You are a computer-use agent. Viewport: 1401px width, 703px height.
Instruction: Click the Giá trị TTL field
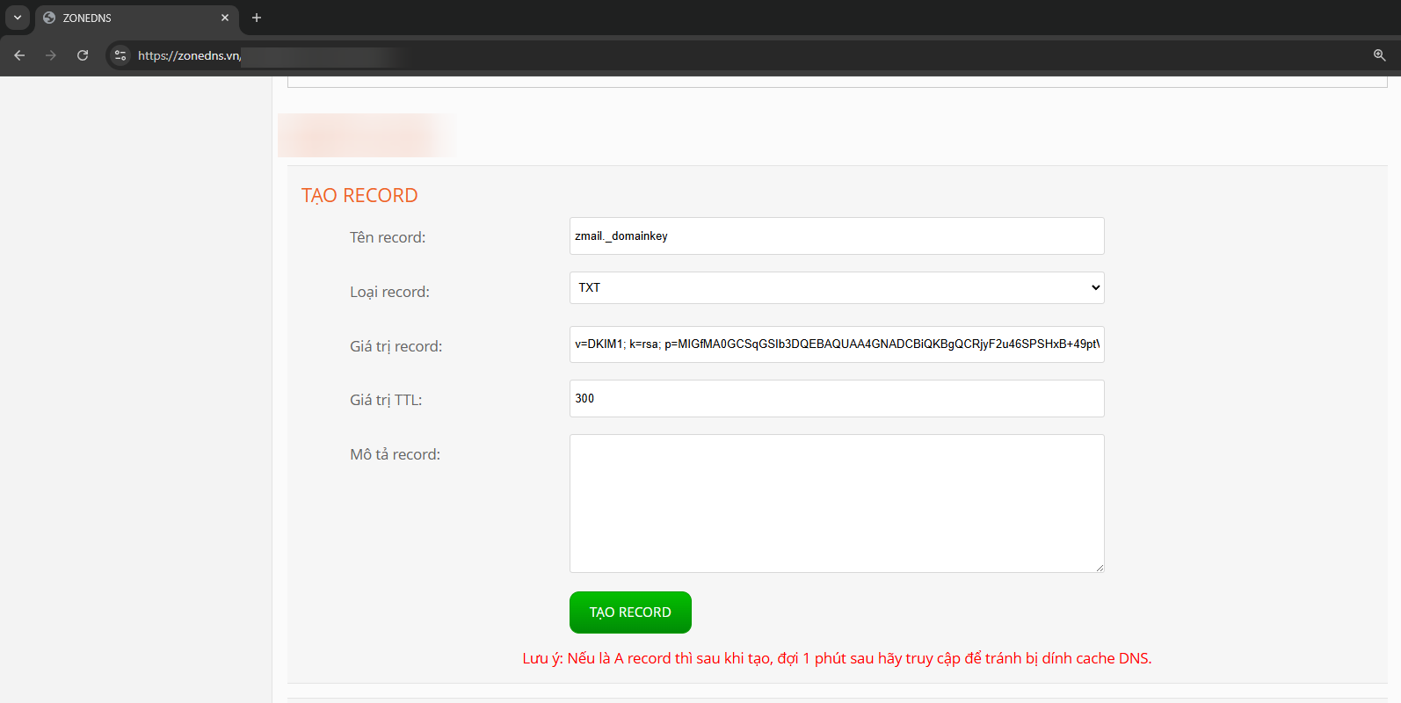pyautogui.click(x=836, y=399)
